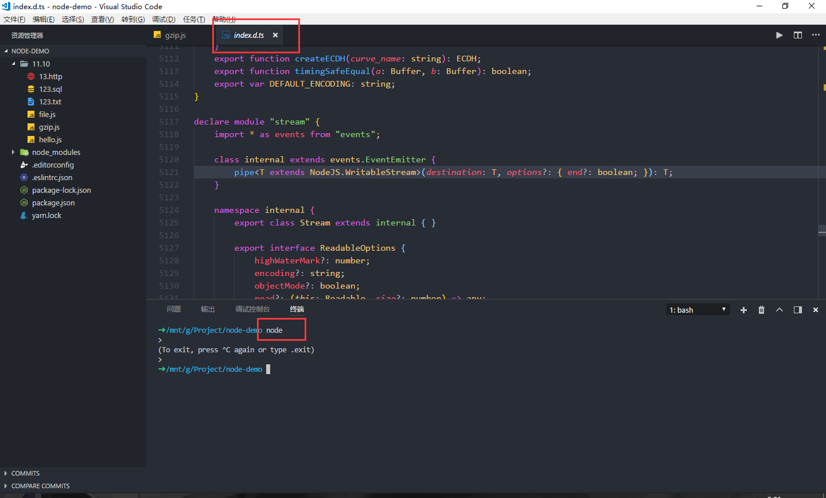Switch to the 调试控制台 panel
826x498 pixels.
[252, 309]
